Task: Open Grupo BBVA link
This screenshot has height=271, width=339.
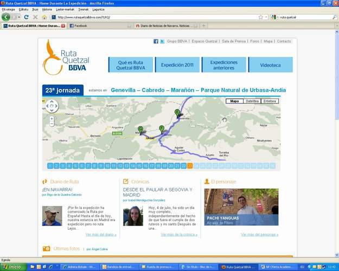Action: [177, 41]
